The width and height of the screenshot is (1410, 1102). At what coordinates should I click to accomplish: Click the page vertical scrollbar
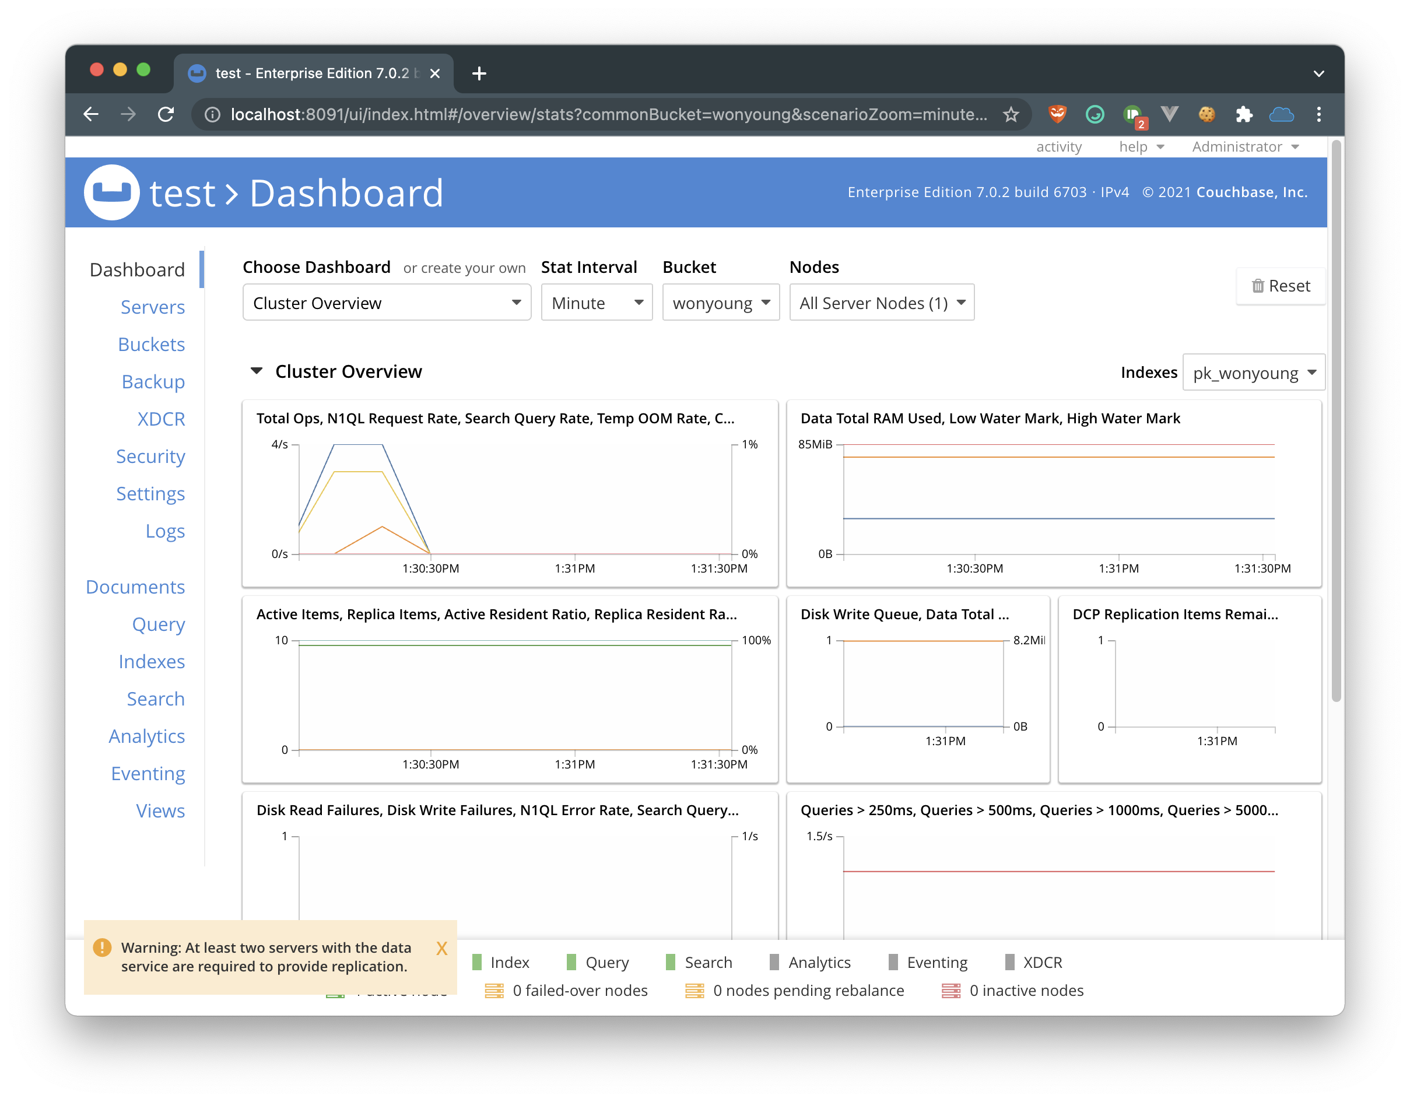[1336, 420]
